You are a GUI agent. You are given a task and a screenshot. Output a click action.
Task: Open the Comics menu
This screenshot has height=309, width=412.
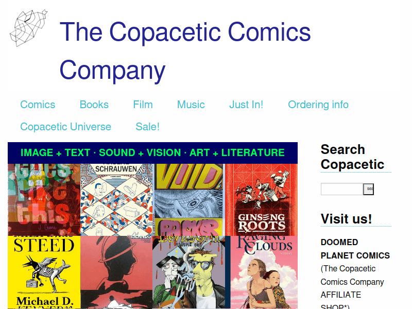pyautogui.click(x=37, y=105)
